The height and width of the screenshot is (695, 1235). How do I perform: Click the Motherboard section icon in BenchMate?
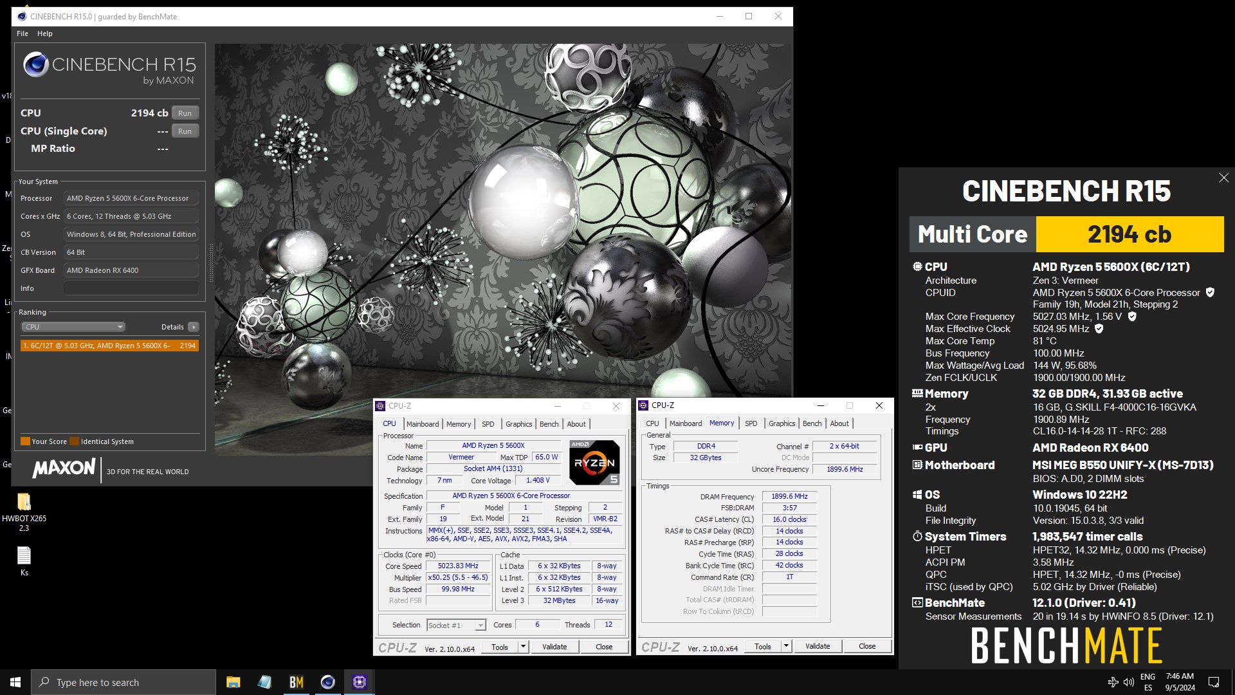[917, 465]
